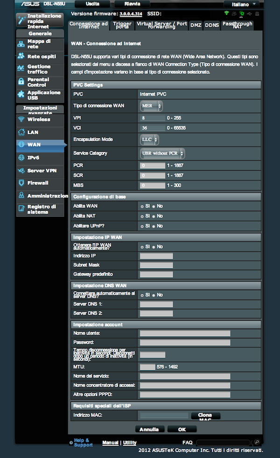Viewport: 280px width, 458px height.
Task: Click the OK button
Action: coord(182,429)
